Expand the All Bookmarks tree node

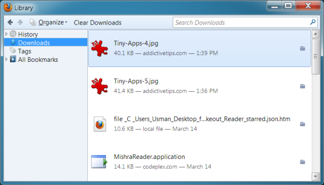6,59
